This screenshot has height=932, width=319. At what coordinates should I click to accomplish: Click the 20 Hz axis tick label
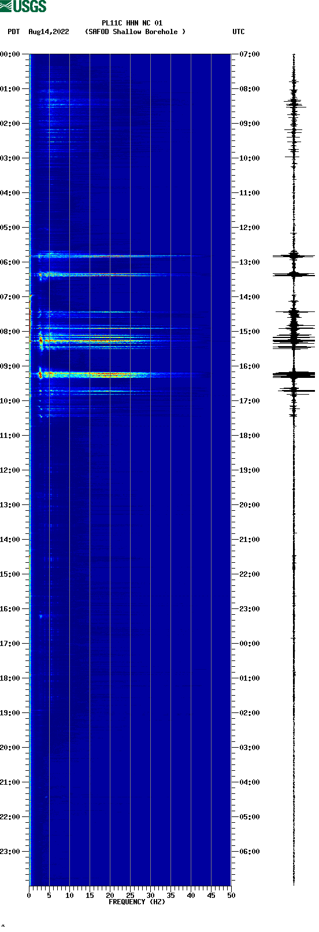110,896
